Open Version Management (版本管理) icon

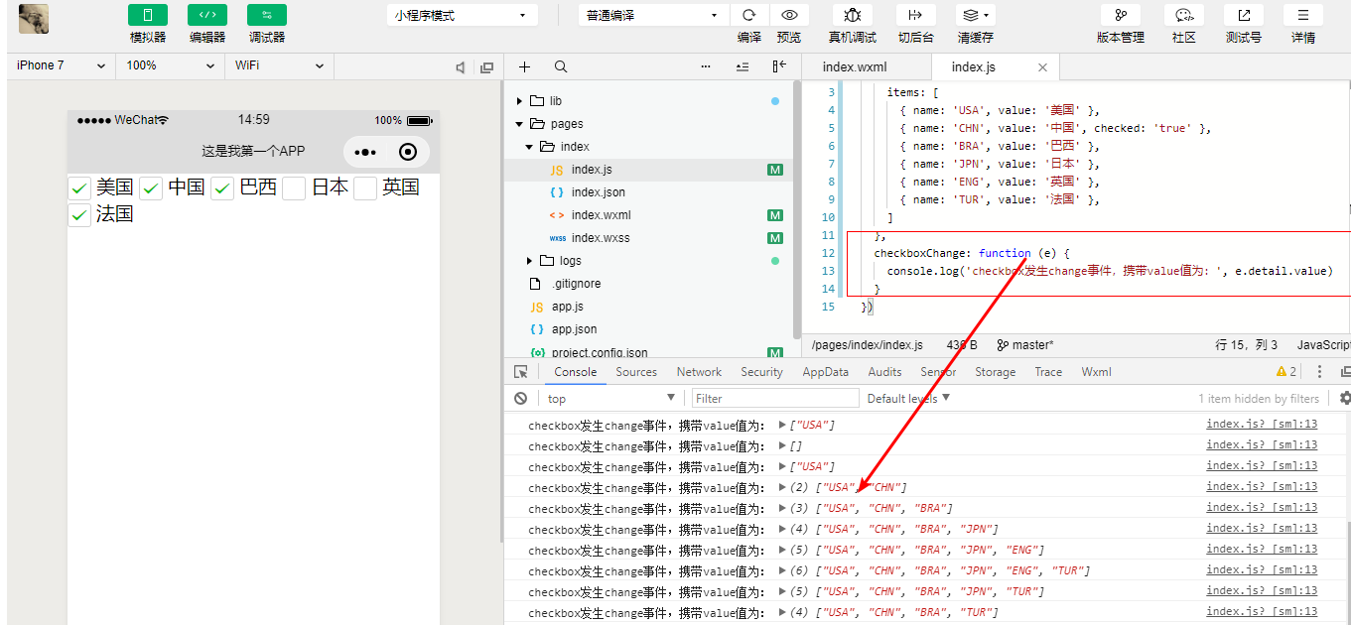tap(1120, 15)
